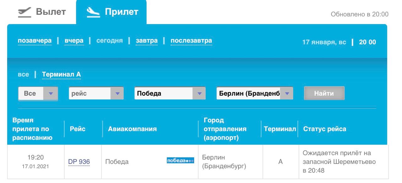Click the Рейс column header
402x183 pixels.
coord(78,129)
